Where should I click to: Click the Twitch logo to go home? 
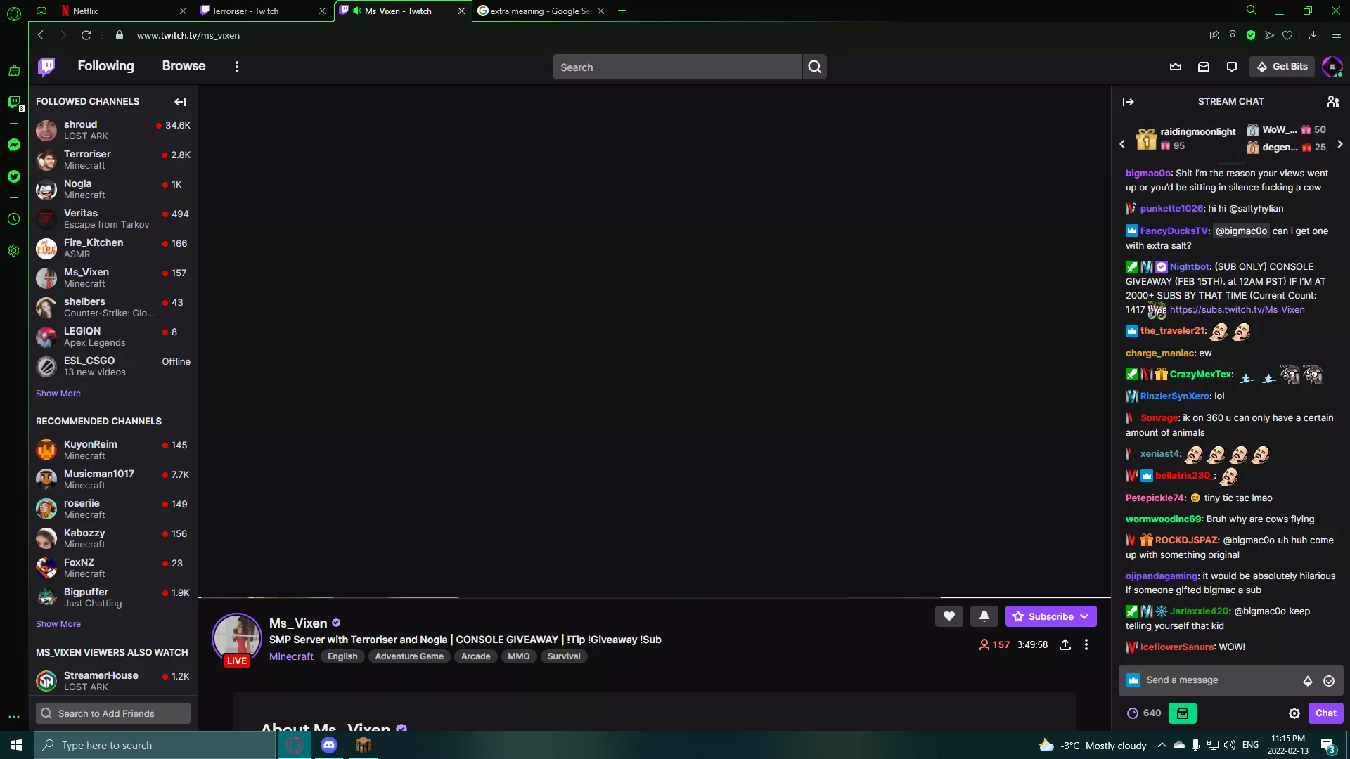coord(46,66)
